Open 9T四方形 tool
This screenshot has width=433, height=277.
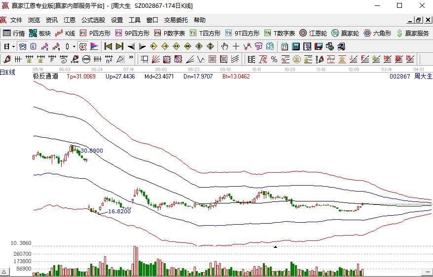[x=242, y=33]
